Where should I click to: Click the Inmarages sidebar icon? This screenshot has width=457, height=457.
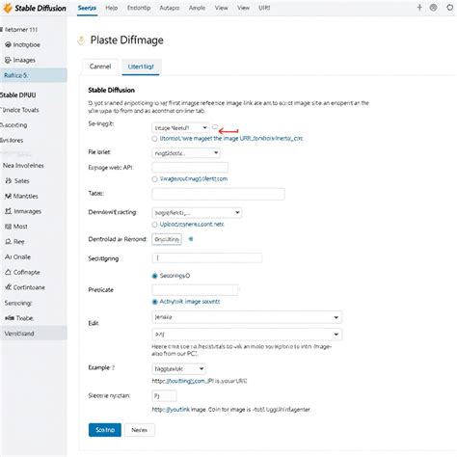(9, 211)
